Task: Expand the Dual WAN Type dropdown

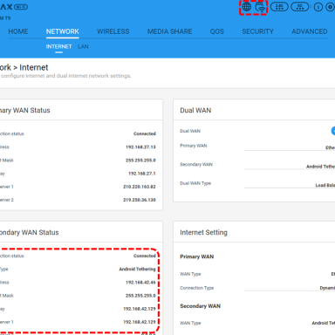Action: pyautogui.click(x=290, y=184)
